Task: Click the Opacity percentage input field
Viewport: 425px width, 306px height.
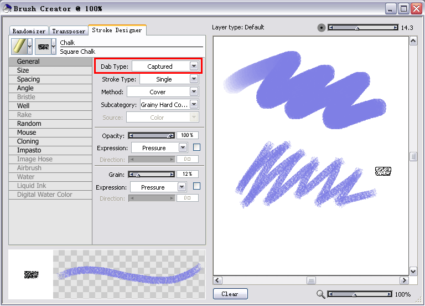Action: coord(186,135)
